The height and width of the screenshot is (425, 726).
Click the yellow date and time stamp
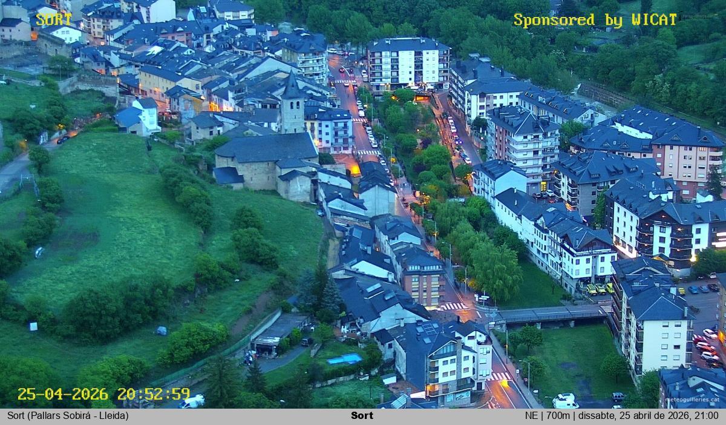[x=103, y=394]
